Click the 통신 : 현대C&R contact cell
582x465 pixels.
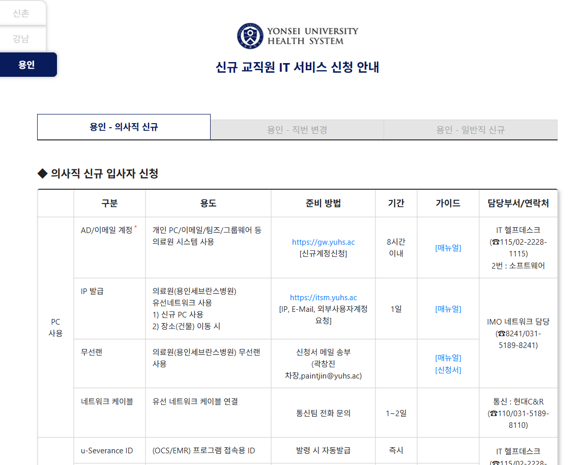[x=518, y=413]
